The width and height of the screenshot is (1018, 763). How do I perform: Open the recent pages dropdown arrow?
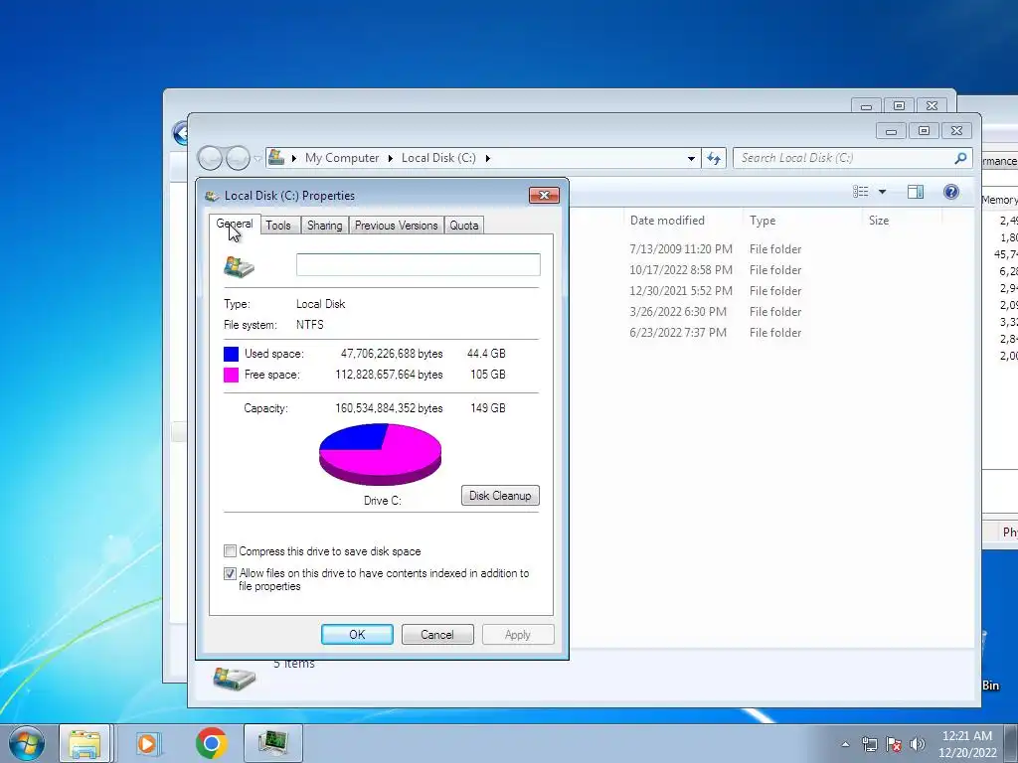click(x=257, y=158)
